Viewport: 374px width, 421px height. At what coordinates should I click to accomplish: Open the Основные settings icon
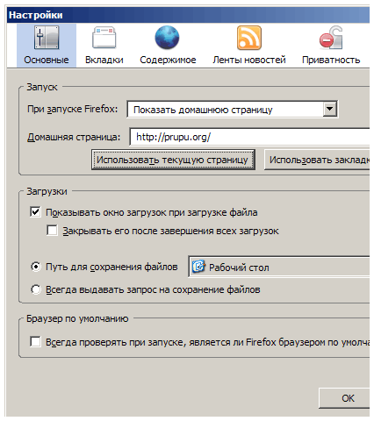click(x=47, y=38)
